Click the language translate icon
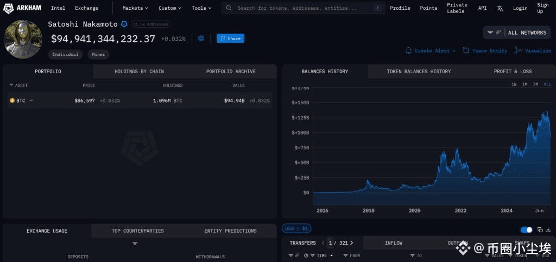Image resolution: width=556 pixels, height=262 pixels. [500, 8]
